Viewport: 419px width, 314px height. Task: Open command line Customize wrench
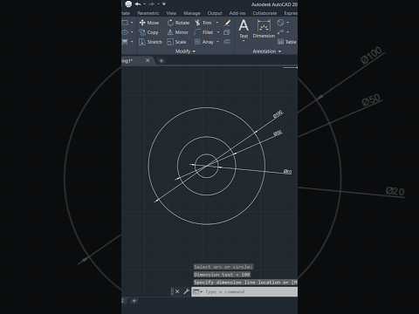pos(186,291)
